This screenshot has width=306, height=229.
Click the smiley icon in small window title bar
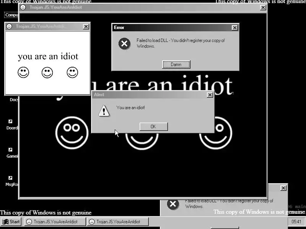[x=9, y=26]
